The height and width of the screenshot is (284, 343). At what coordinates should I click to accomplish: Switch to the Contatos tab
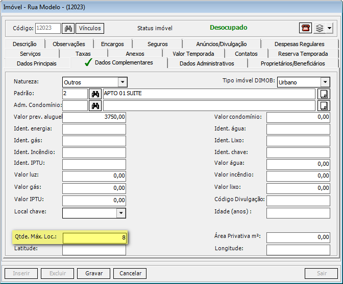(246, 54)
